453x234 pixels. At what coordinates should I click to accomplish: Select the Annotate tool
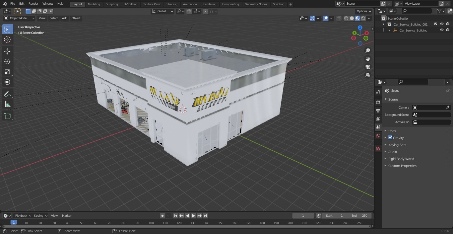pyautogui.click(x=7, y=94)
